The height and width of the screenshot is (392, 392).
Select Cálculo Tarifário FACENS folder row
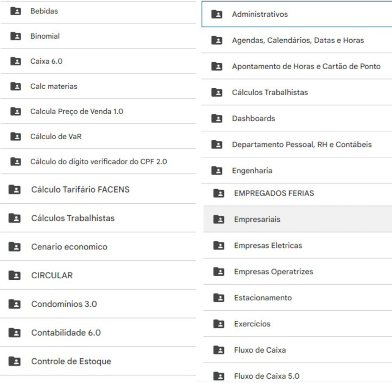pos(80,189)
